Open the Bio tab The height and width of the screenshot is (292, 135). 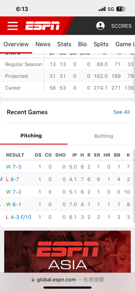coord(82,44)
